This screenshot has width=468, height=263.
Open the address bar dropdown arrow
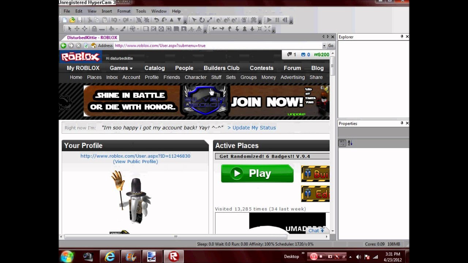[x=324, y=46]
